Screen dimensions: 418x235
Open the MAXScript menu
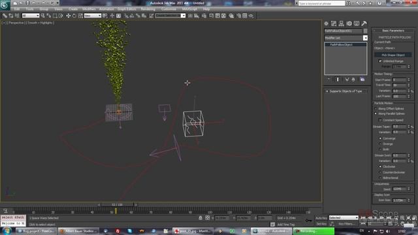tap(189, 9)
